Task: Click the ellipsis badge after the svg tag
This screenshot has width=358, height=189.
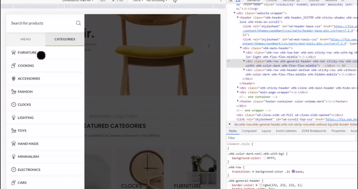Action: tap(246, 9)
